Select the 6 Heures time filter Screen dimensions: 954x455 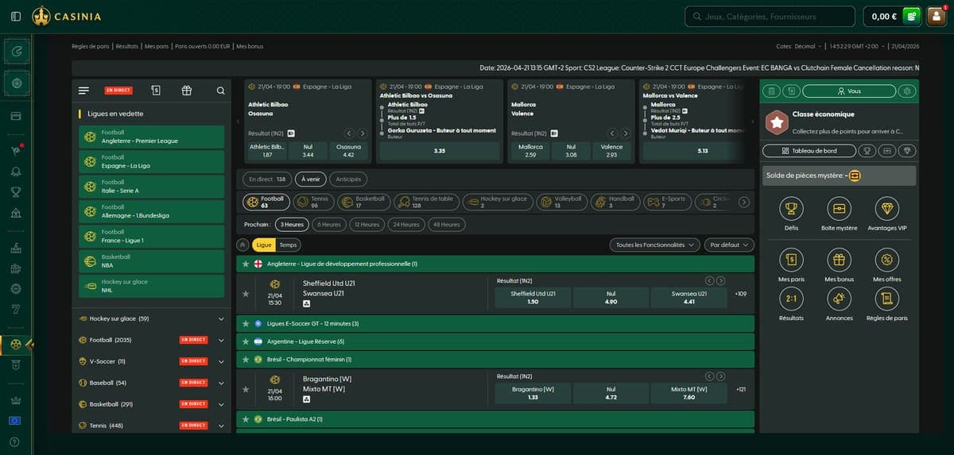point(329,225)
